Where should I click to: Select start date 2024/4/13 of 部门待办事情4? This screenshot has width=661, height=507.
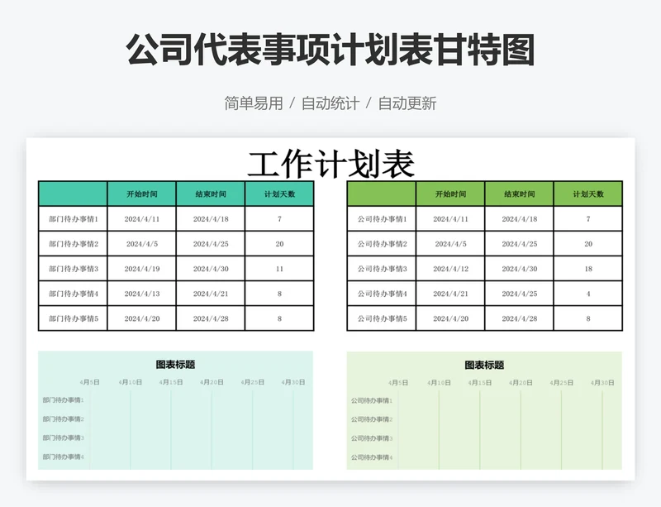pos(142,294)
